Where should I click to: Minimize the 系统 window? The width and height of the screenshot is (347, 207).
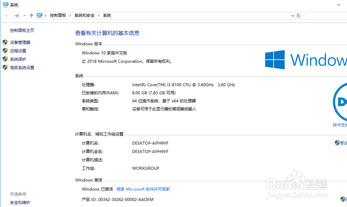tap(339, 5)
